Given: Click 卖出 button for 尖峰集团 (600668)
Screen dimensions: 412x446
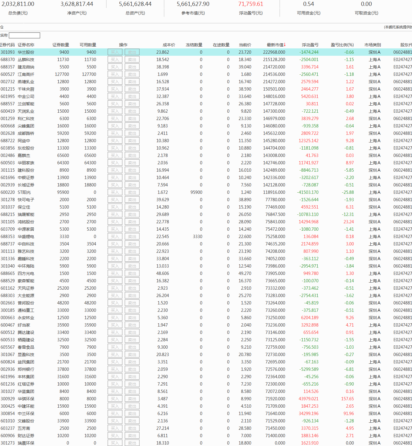Looking at the screenshot, I should (132, 126).
